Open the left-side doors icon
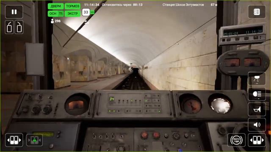The image size is (271, 152). click(x=14, y=140)
